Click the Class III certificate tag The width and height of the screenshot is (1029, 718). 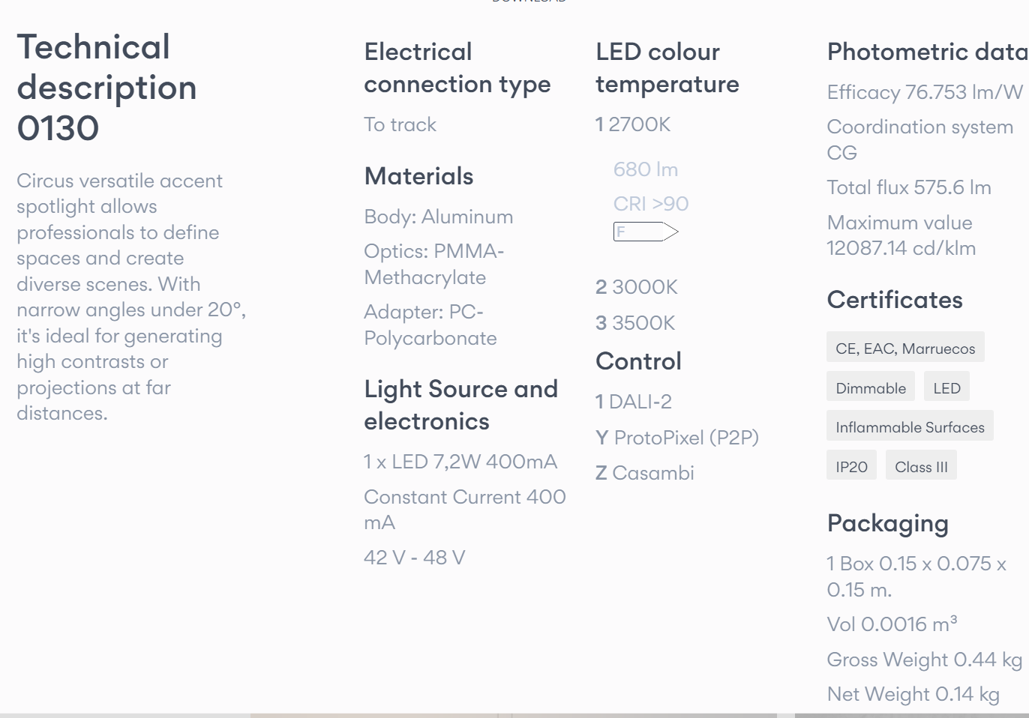point(920,467)
